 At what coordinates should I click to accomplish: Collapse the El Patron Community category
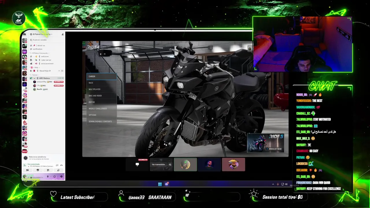(x=40, y=53)
